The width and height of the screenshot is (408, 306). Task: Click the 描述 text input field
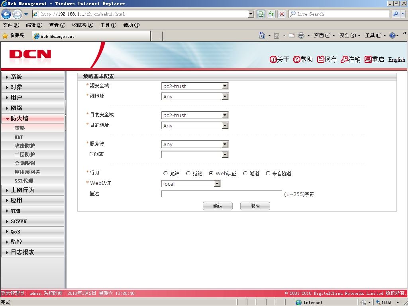tap(222, 194)
